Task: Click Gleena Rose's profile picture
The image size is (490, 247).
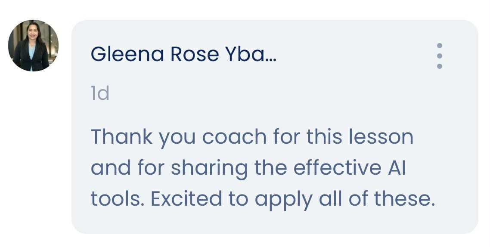Action: (x=33, y=46)
